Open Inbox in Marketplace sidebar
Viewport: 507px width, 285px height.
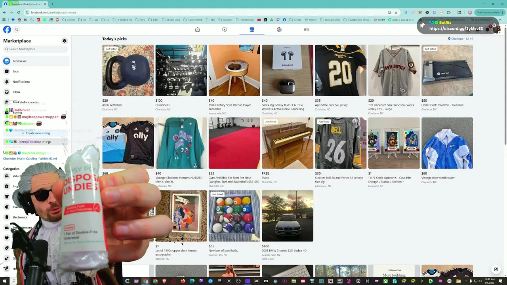point(36,92)
